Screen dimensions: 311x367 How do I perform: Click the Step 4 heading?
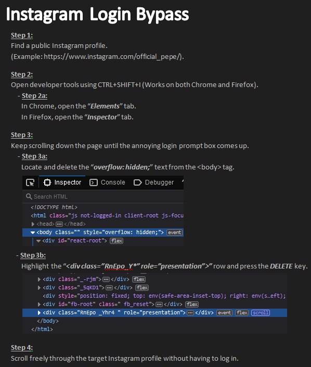[22, 348]
